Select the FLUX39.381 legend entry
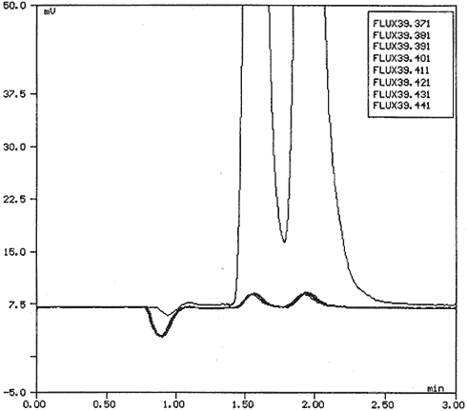Screen dimensions: 467x411 pyautogui.click(x=401, y=35)
